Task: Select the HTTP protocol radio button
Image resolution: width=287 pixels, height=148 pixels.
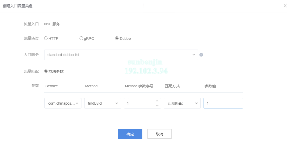Action: pos(46,38)
